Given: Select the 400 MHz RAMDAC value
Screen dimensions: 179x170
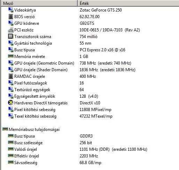Looking at the screenshot, I should point(88,76).
